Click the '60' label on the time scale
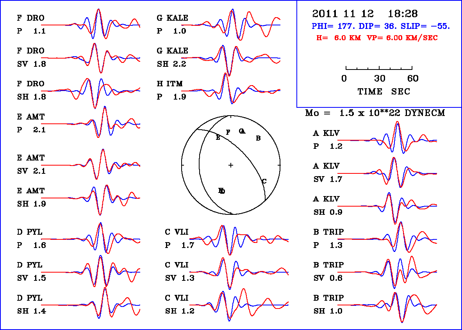Image resolution: width=462 pixels, height=330 pixels. coord(413,78)
